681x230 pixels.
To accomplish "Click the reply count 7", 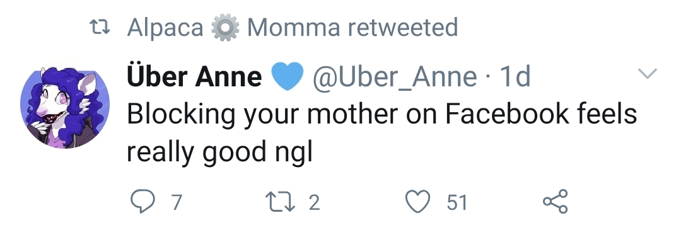I will (x=176, y=203).
